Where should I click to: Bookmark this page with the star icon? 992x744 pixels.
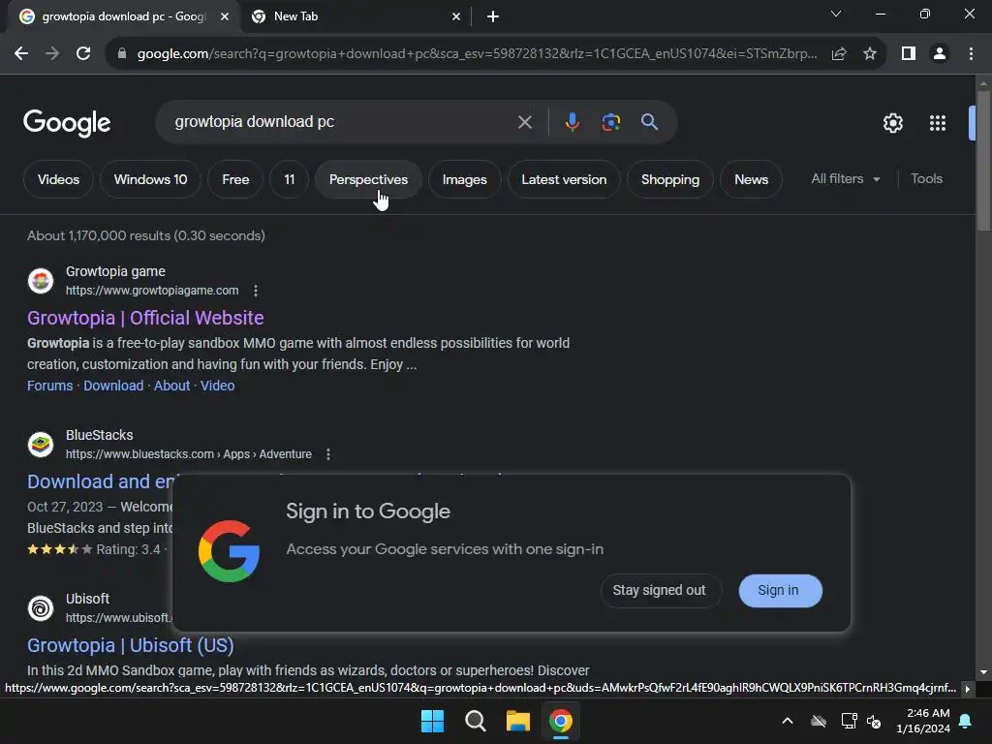tap(870, 54)
